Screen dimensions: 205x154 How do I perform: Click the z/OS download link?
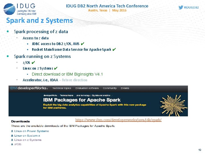click(18, 144)
